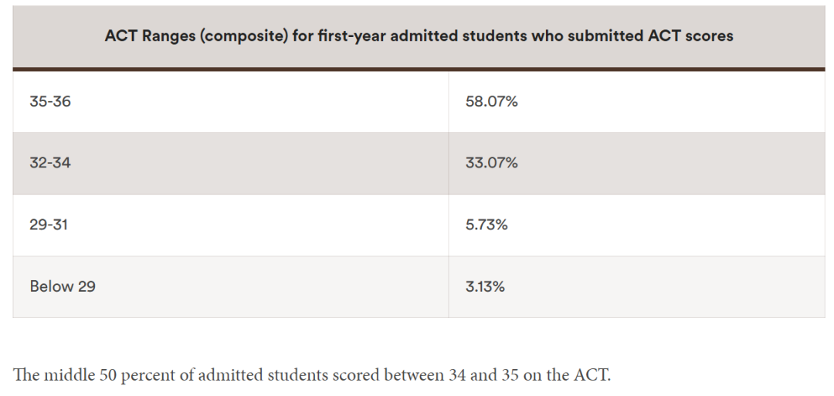The height and width of the screenshot is (396, 834).
Task: Click "ACT Ranges" at the header's start
Action: pos(149,36)
